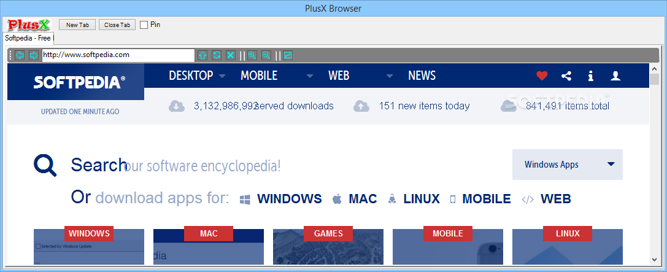Viewport: 667px width, 272px height.
Task: Open the NEWS navigation item
Action: [x=422, y=76]
